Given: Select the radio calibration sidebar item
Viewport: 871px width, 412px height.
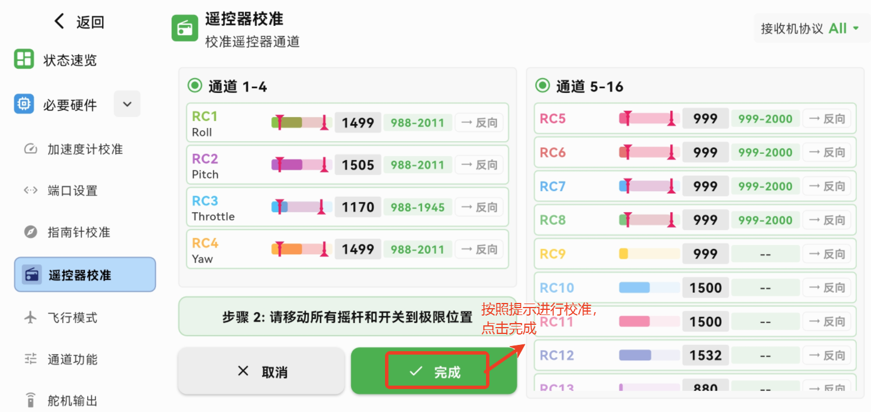Looking at the screenshot, I should coord(85,275).
